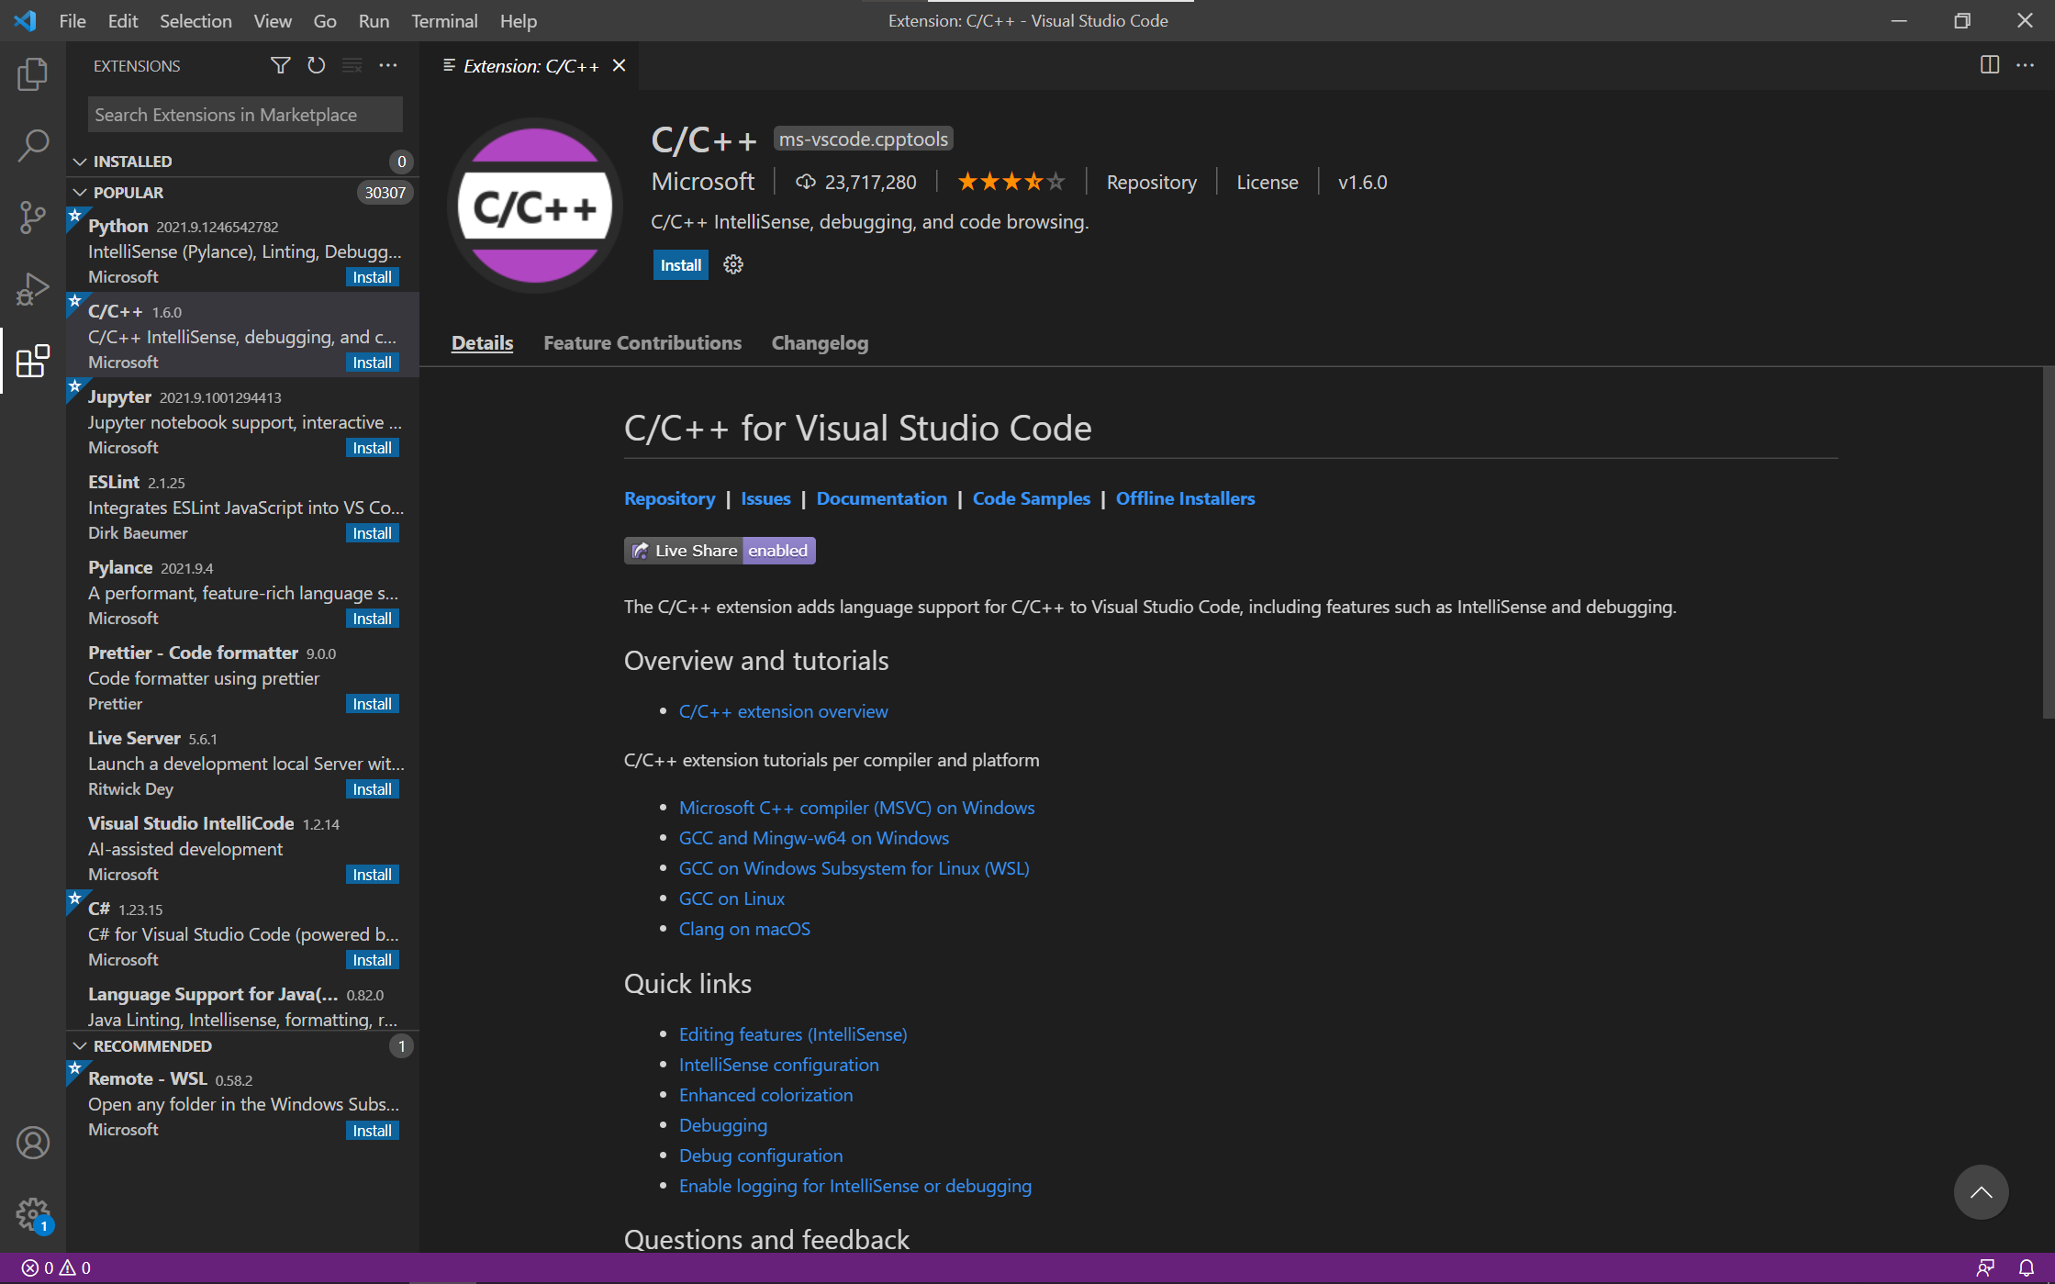Open C/C++ extension overview link
Image resolution: width=2055 pixels, height=1284 pixels.
pos(783,711)
